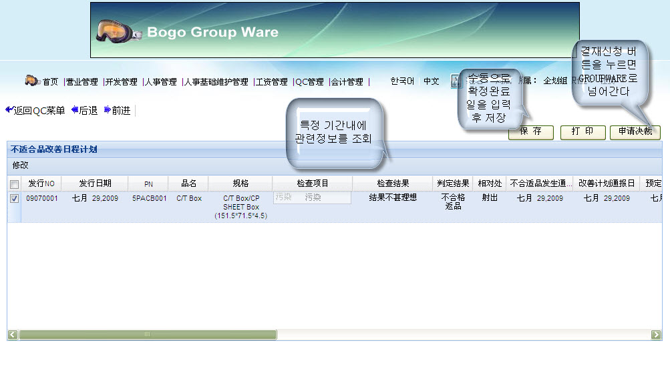This screenshot has height=379, width=670.
Task: Click the 修改 edit action
Action: (x=20, y=165)
